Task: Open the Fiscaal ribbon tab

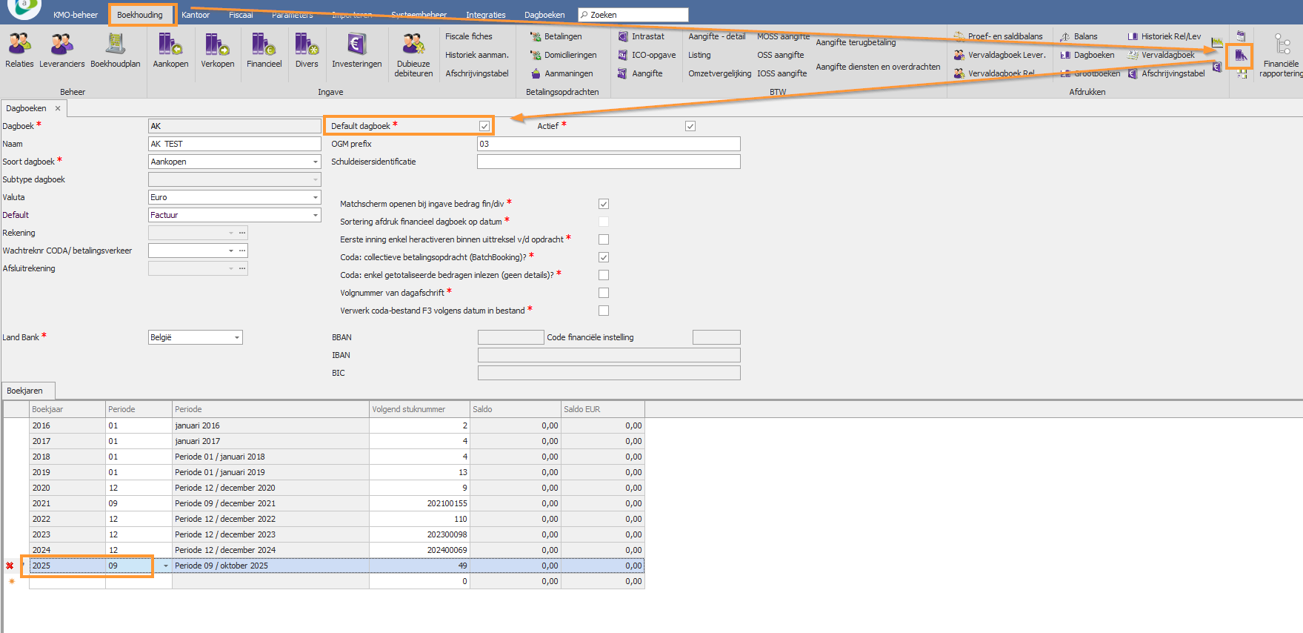Action: point(241,15)
